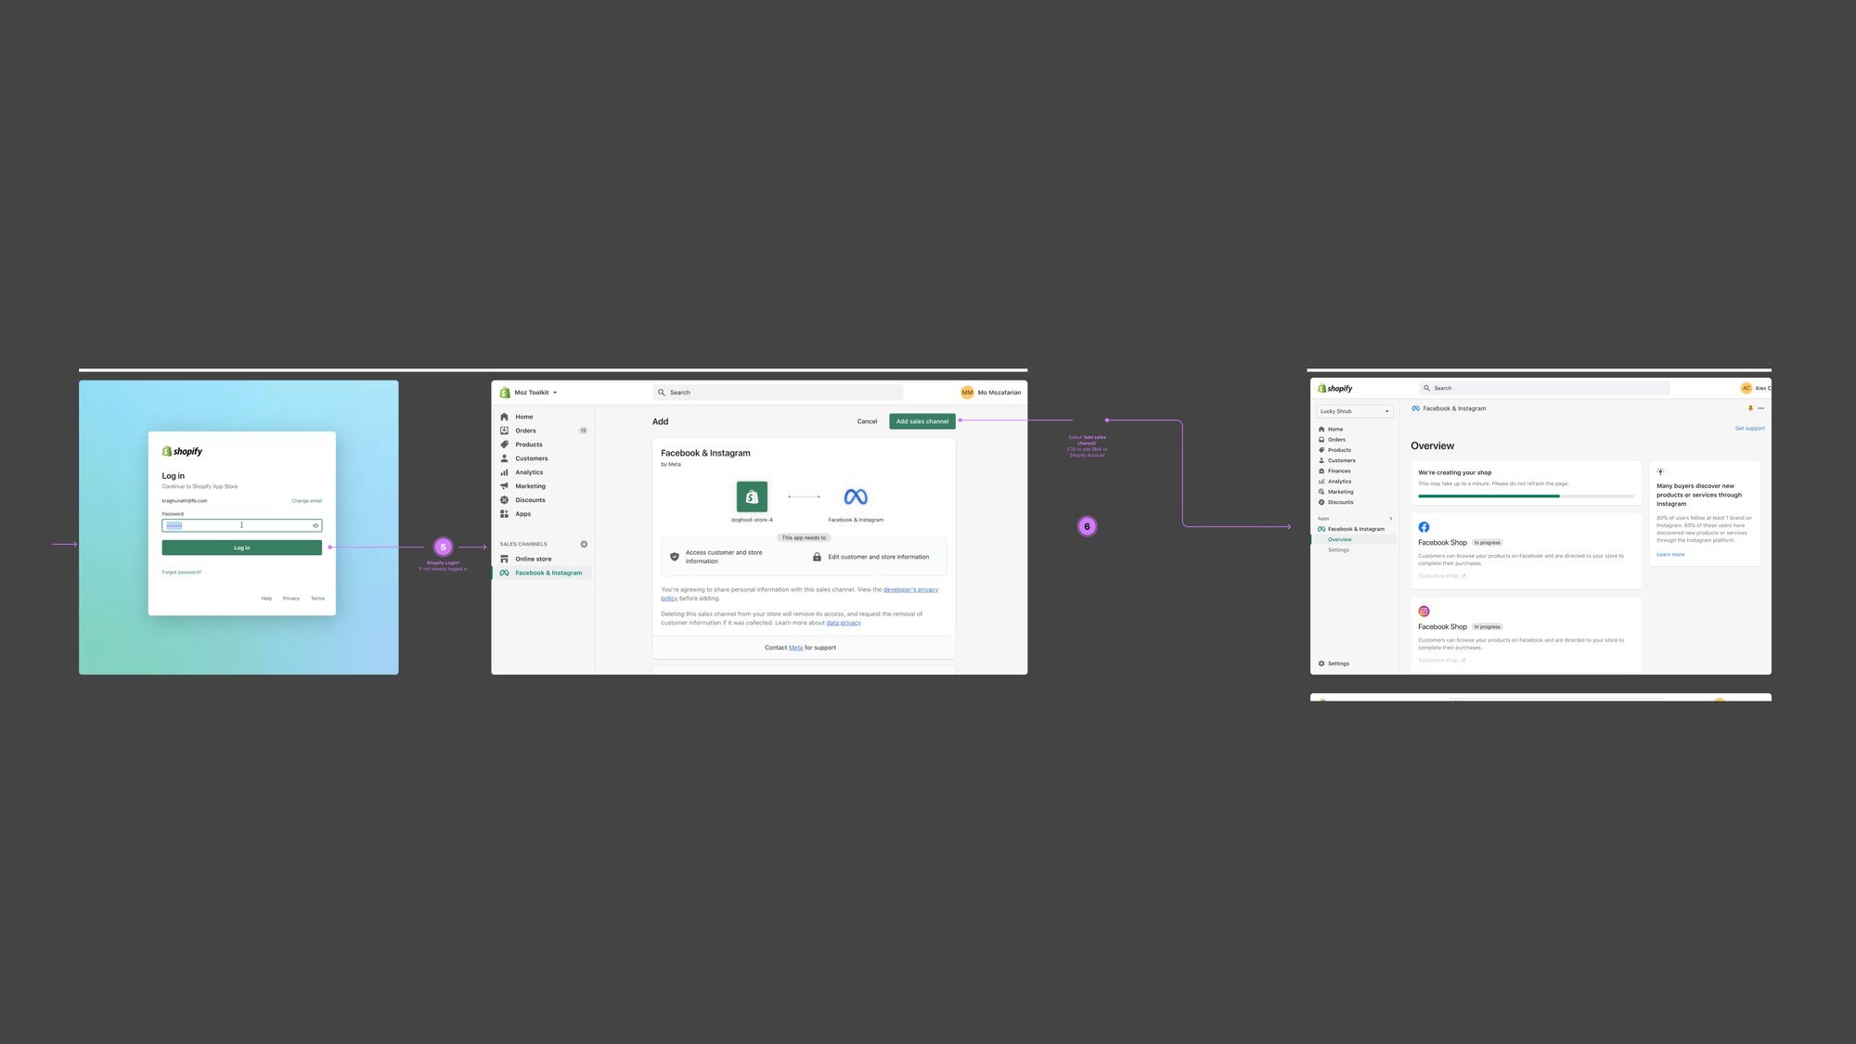Viewport: 1856px width, 1044px height.
Task: Open the data privacy link
Action: point(844,623)
